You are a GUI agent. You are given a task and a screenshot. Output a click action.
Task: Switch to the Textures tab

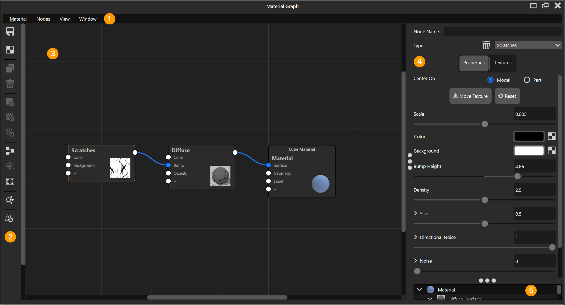click(503, 63)
